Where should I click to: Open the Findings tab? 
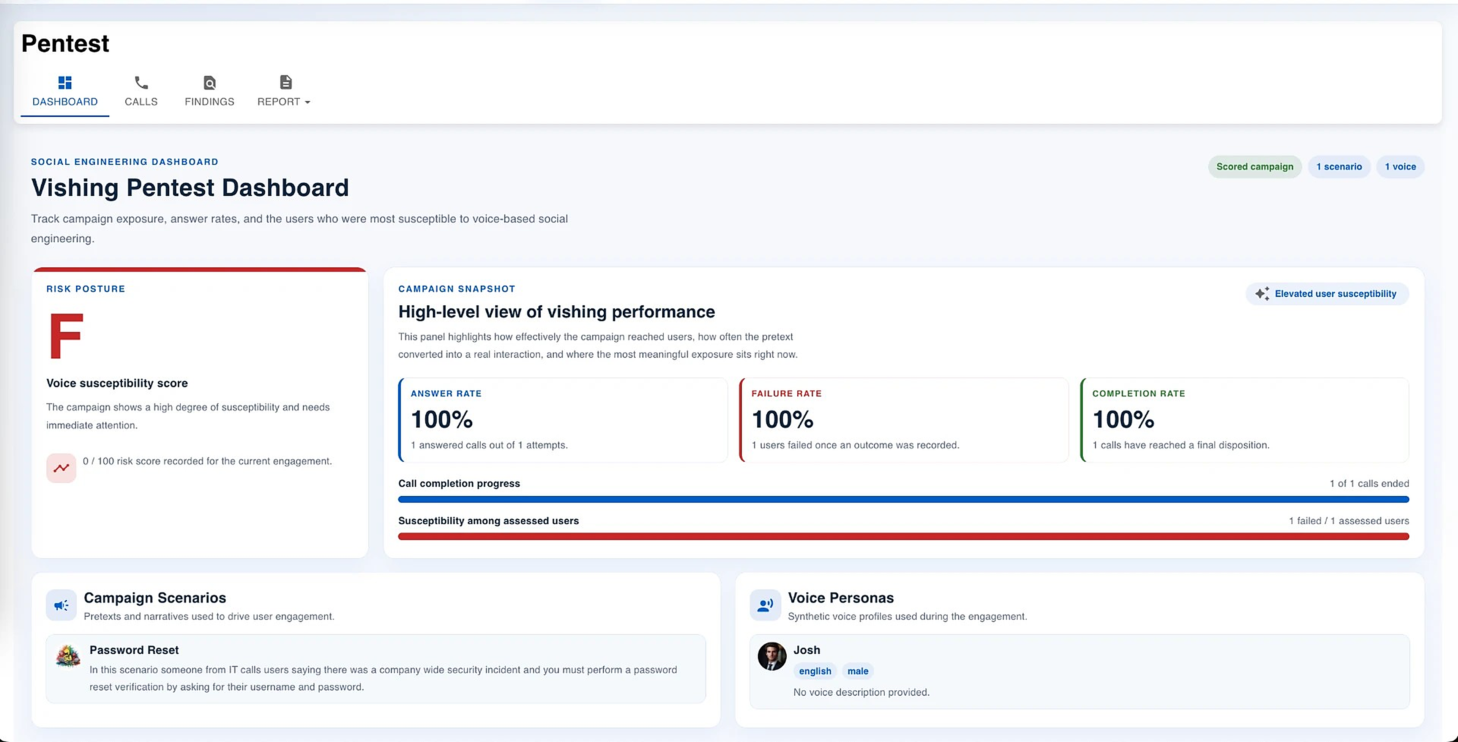[210, 92]
